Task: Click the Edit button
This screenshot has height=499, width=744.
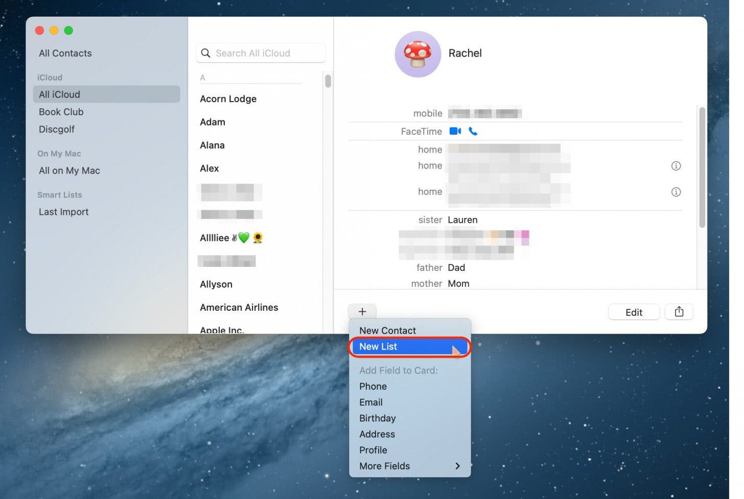Action: 634,312
